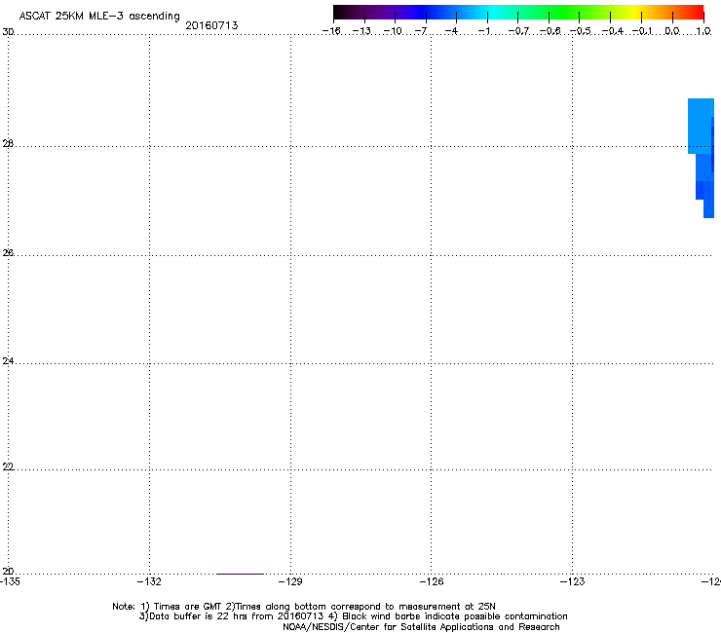Click the NOAA/NESDIS credit line
The width and height of the screenshot is (721, 633).
[421, 627]
